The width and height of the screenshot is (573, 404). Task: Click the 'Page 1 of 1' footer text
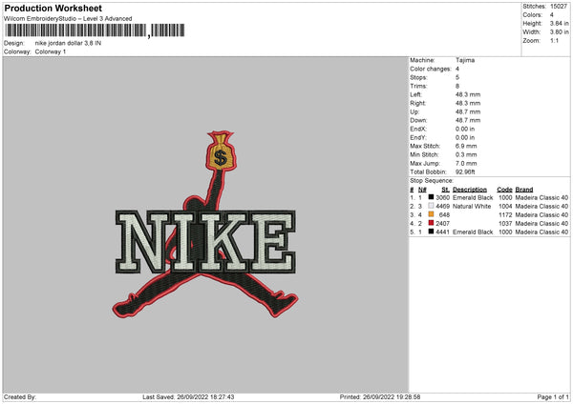tap(553, 397)
